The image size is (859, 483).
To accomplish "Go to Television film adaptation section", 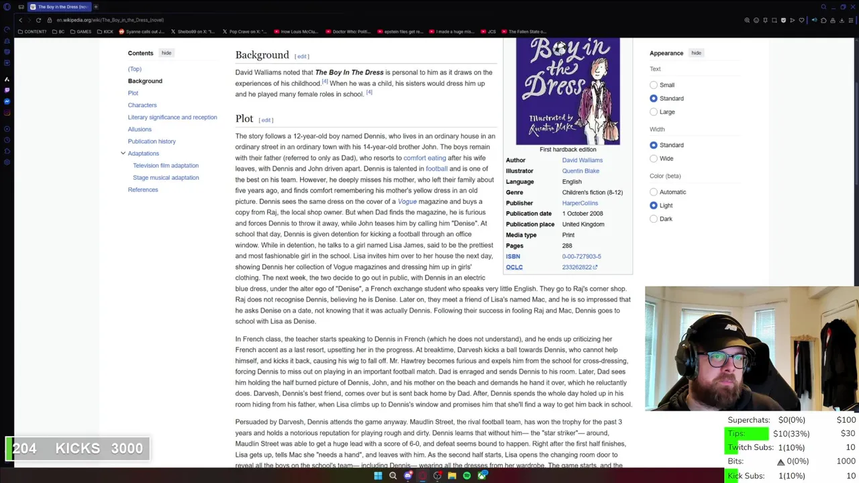I will click(x=166, y=166).
